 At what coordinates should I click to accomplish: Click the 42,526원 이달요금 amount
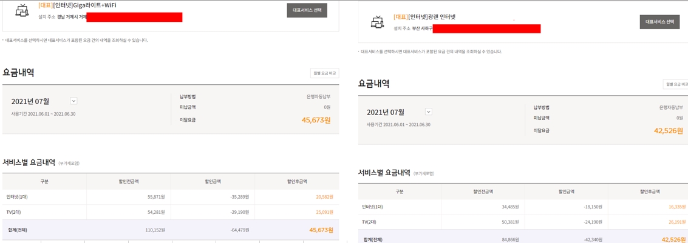pos(668,131)
